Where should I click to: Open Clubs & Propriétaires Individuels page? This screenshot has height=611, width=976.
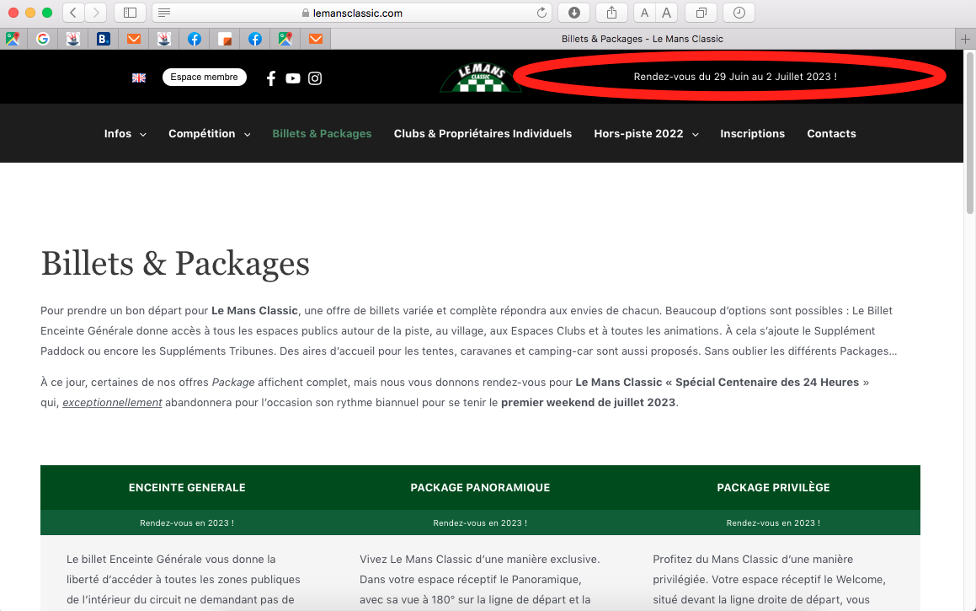point(483,133)
